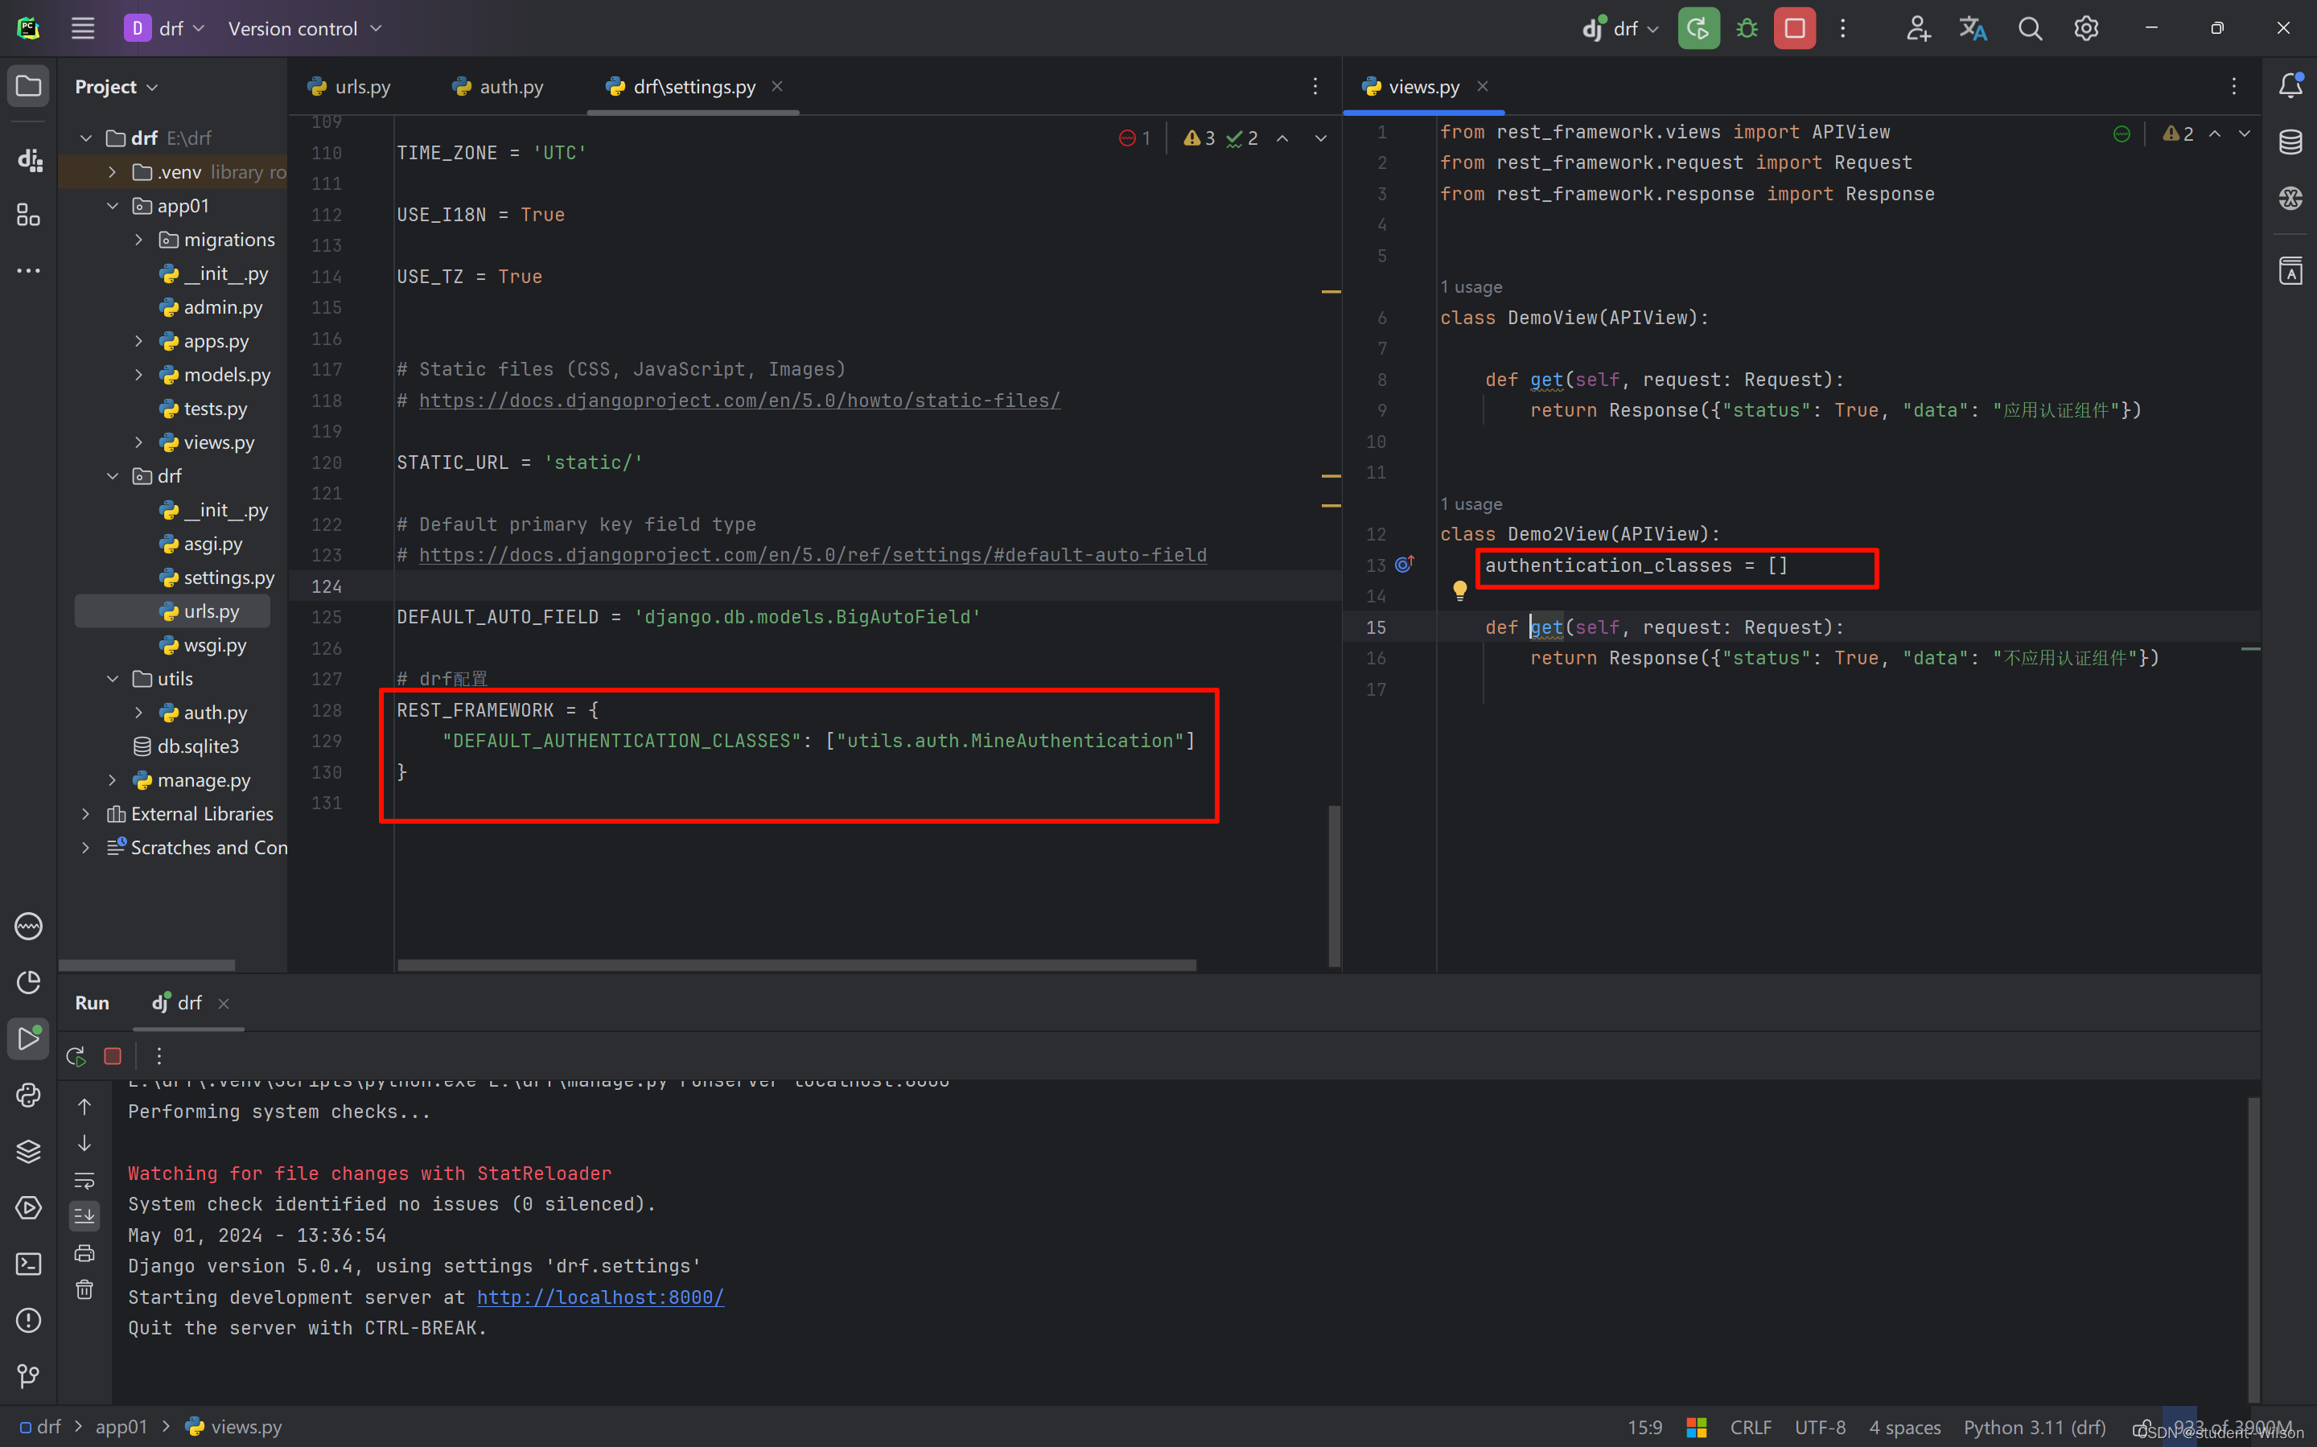Click the Django docs static-files URL in editor
Screen dimensions: 2317x1447
739,400
